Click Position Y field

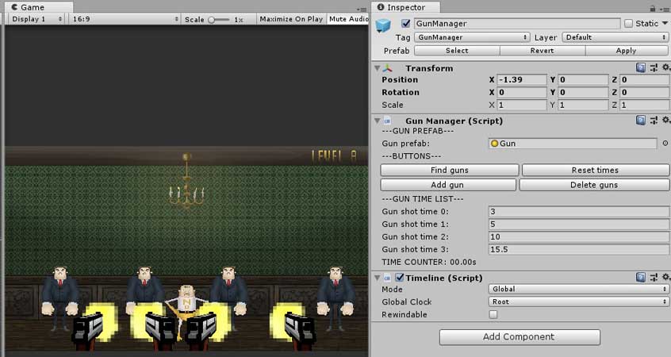tap(582, 79)
